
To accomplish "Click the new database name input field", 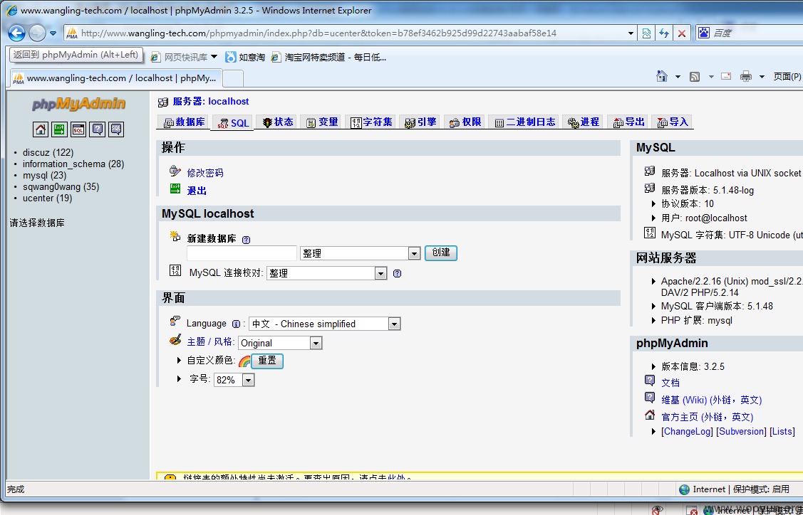I will click(x=242, y=253).
